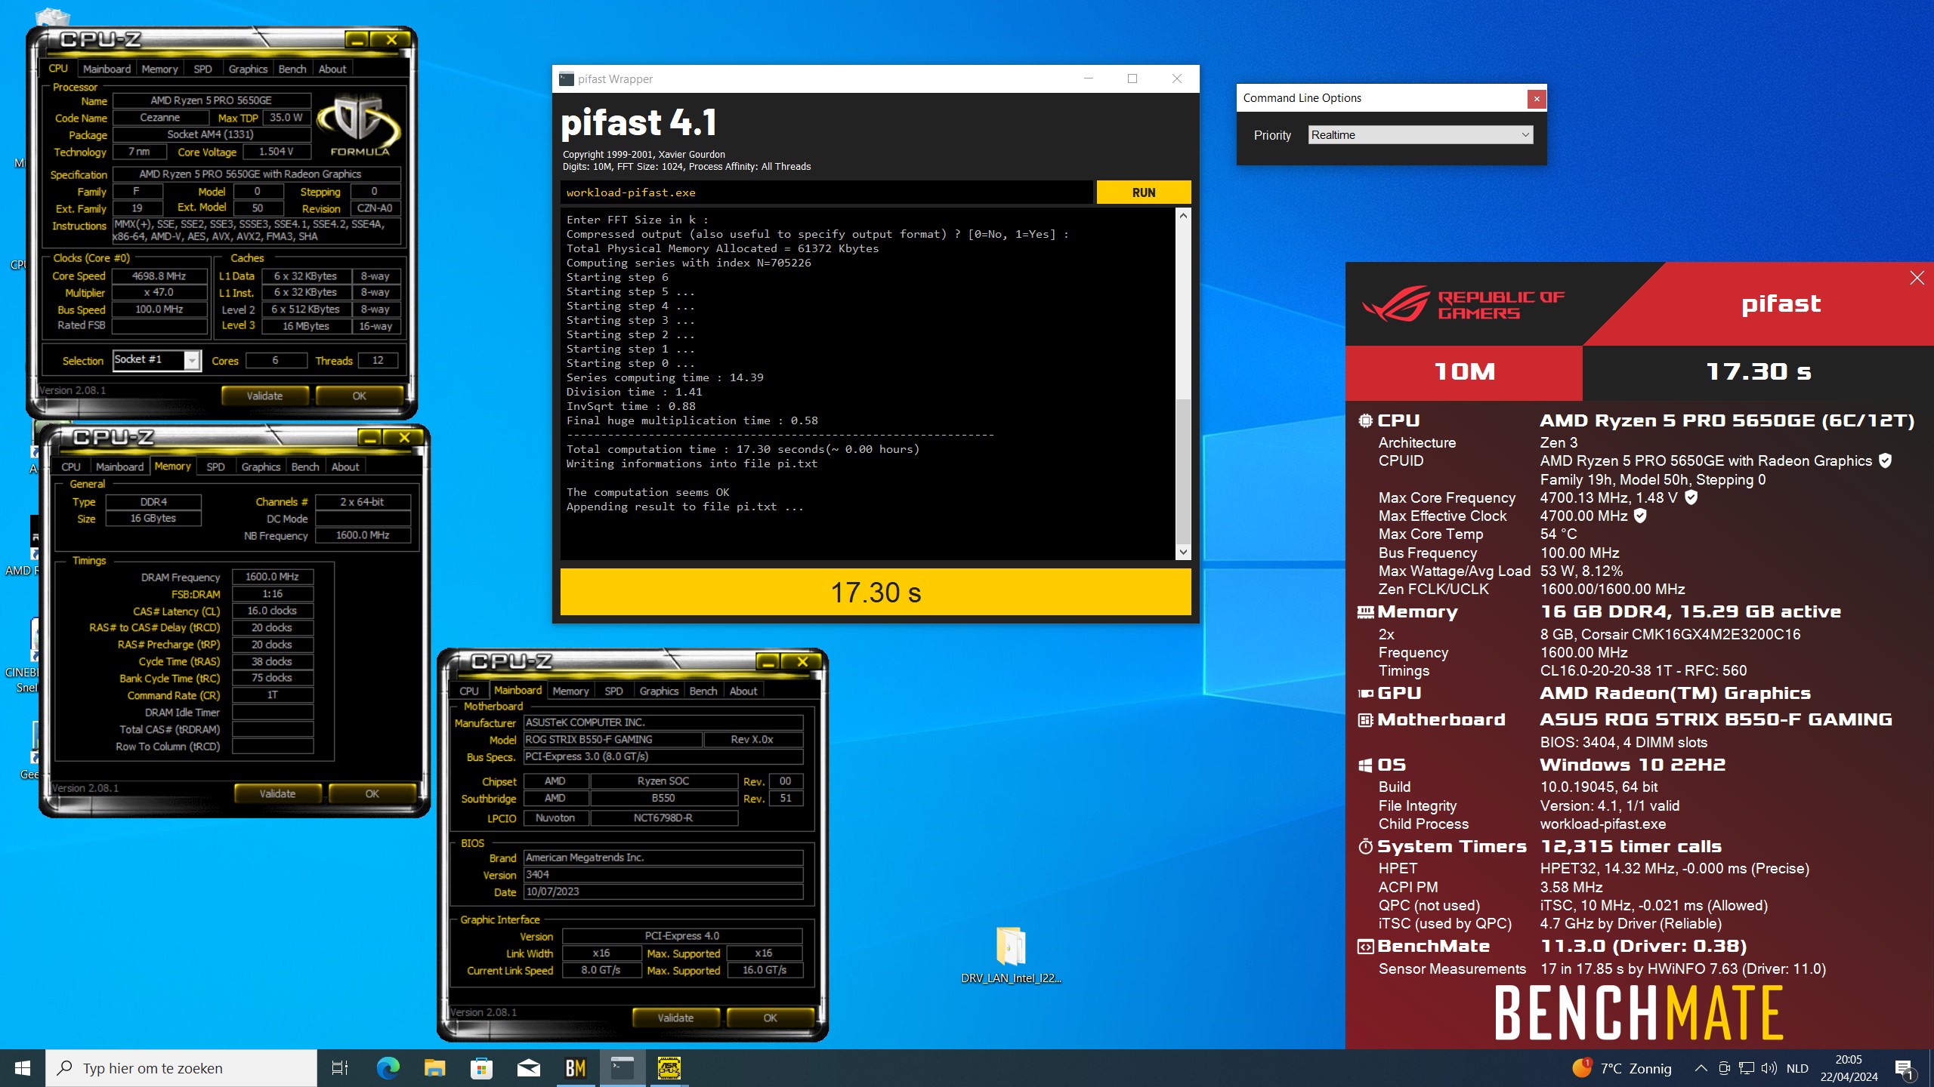
Task: Open Microsoft Store from the taskbar
Action: coord(481,1068)
